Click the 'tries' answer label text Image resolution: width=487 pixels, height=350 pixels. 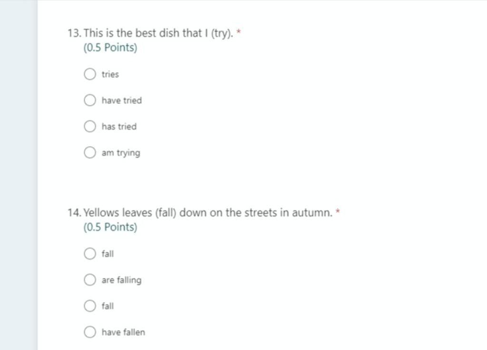(110, 75)
